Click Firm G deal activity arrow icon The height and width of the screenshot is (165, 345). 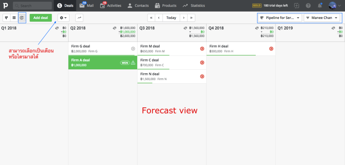pos(133,49)
